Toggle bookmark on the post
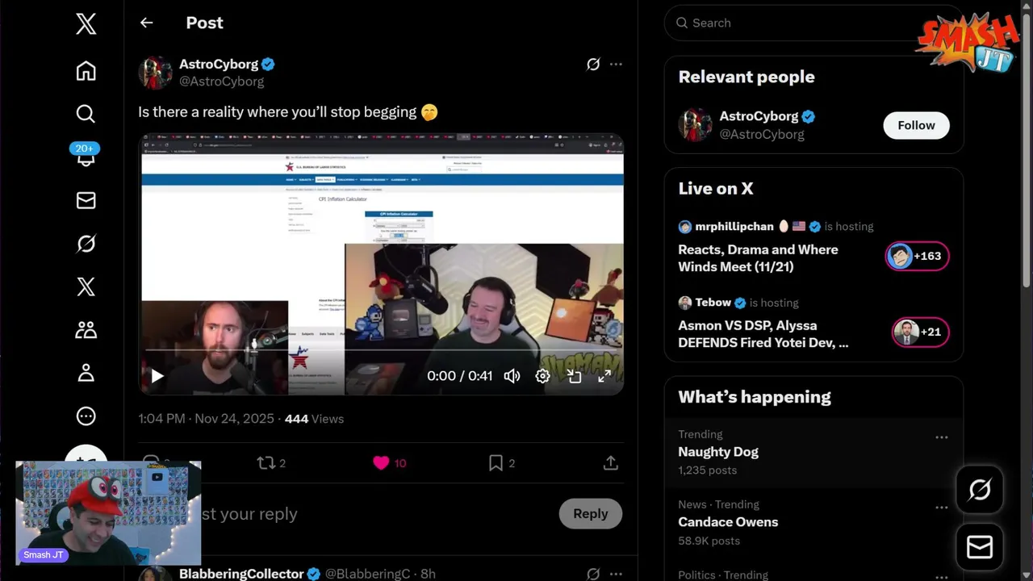 tap(501, 463)
